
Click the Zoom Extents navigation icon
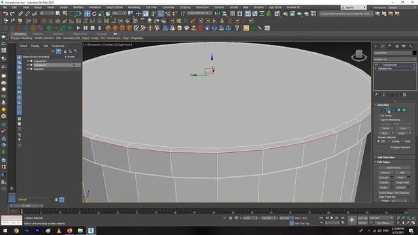[408, 218]
